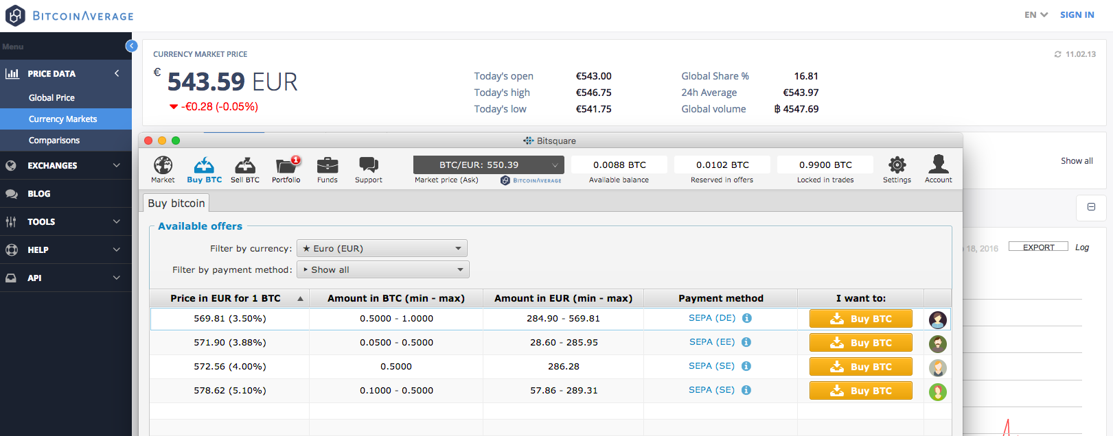The image size is (1113, 436).
Task: Select the 286.28 EUR amount cell
Action: coord(564,367)
